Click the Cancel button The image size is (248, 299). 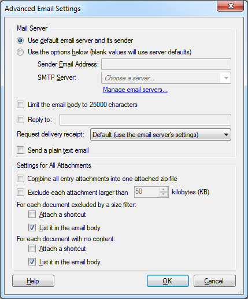pyautogui.click(x=214, y=281)
